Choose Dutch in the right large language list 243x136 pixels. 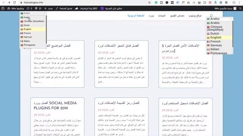pyautogui.click(x=219, y=34)
